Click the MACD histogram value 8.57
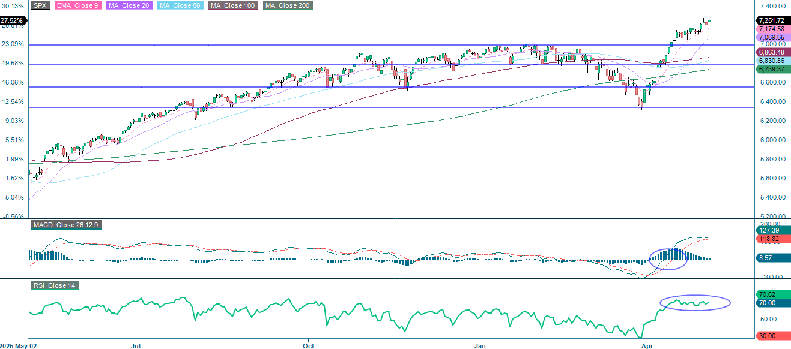The width and height of the screenshot is (791, 349). tap(772, 258)
